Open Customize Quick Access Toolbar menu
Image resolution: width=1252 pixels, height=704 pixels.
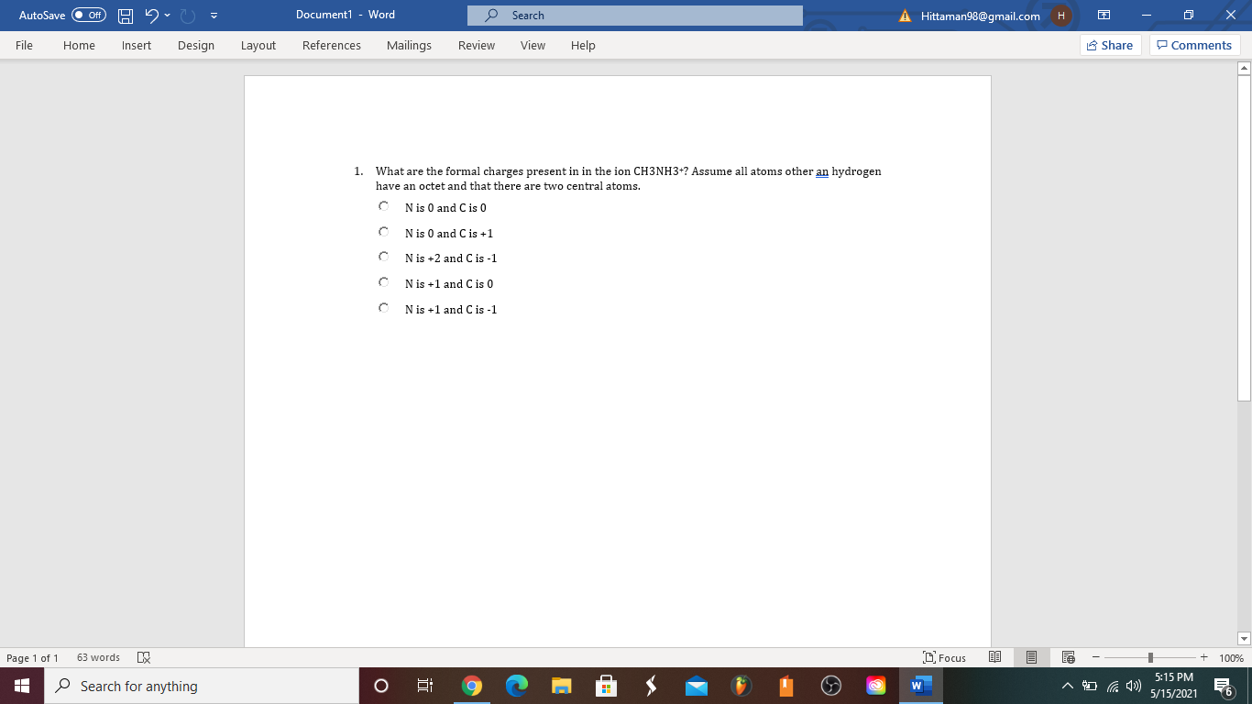click(x=214, y=15)
